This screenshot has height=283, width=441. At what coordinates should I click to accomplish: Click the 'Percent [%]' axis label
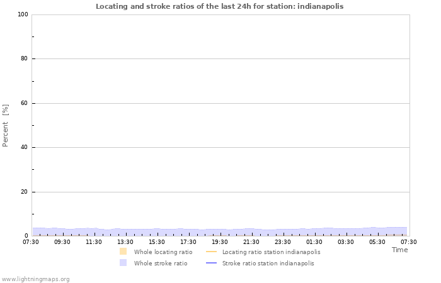pyautogui.click(x=5, y=126)
